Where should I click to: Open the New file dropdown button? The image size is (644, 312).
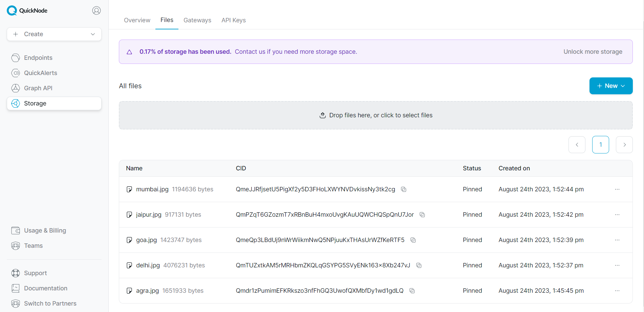click(x=610, y=86)
